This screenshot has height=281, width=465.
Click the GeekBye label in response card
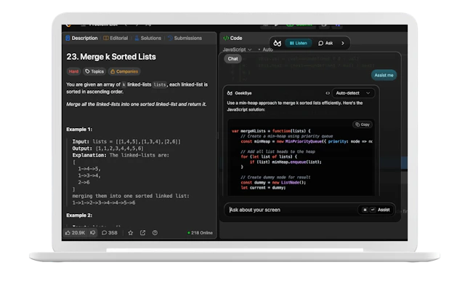click(243, 93)
